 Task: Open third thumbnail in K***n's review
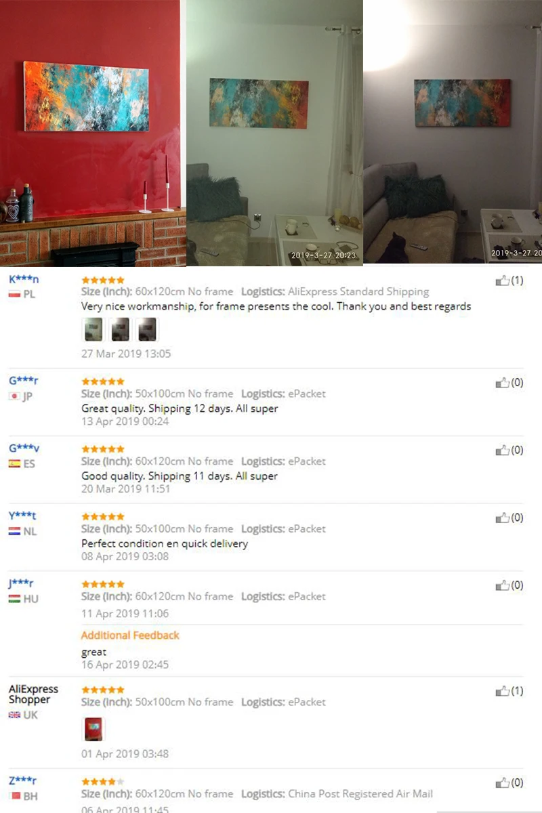point(147,329)
